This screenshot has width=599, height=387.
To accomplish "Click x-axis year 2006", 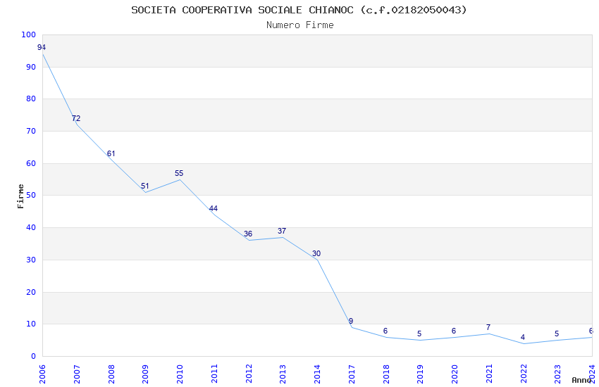I will [x=42, y=374].
